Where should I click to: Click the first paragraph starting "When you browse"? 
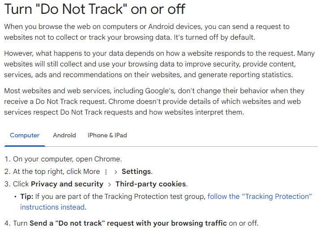coord(147,32)
